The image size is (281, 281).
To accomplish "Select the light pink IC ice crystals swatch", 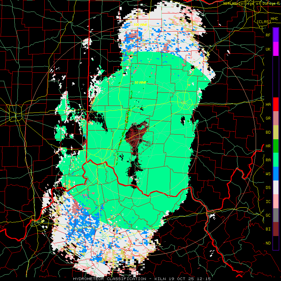I will click(276, 202).
